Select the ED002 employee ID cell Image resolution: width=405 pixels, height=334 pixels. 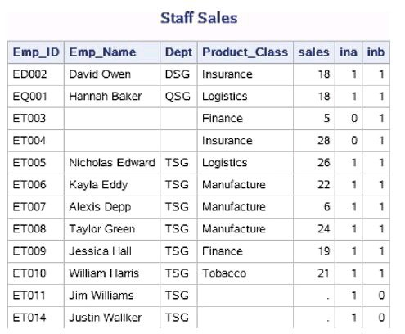click(x=36, y=74)
